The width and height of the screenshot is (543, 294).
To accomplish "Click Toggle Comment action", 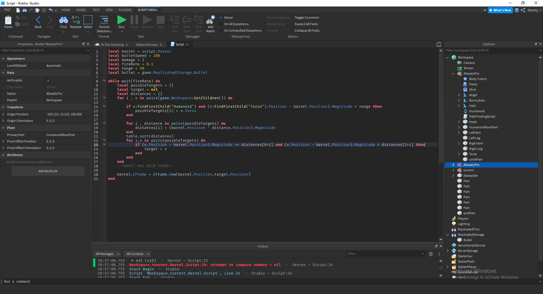I will pyautogui.click(x=307, y=18).
